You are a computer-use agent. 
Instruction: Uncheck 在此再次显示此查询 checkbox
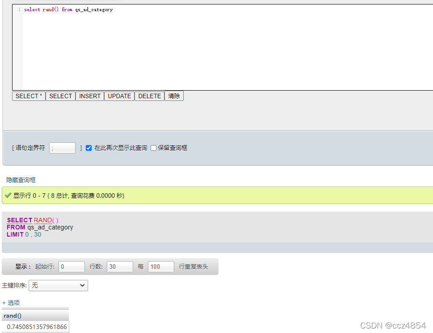88,148
